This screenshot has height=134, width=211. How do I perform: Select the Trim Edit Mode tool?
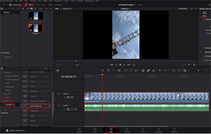tap(108, 71)
